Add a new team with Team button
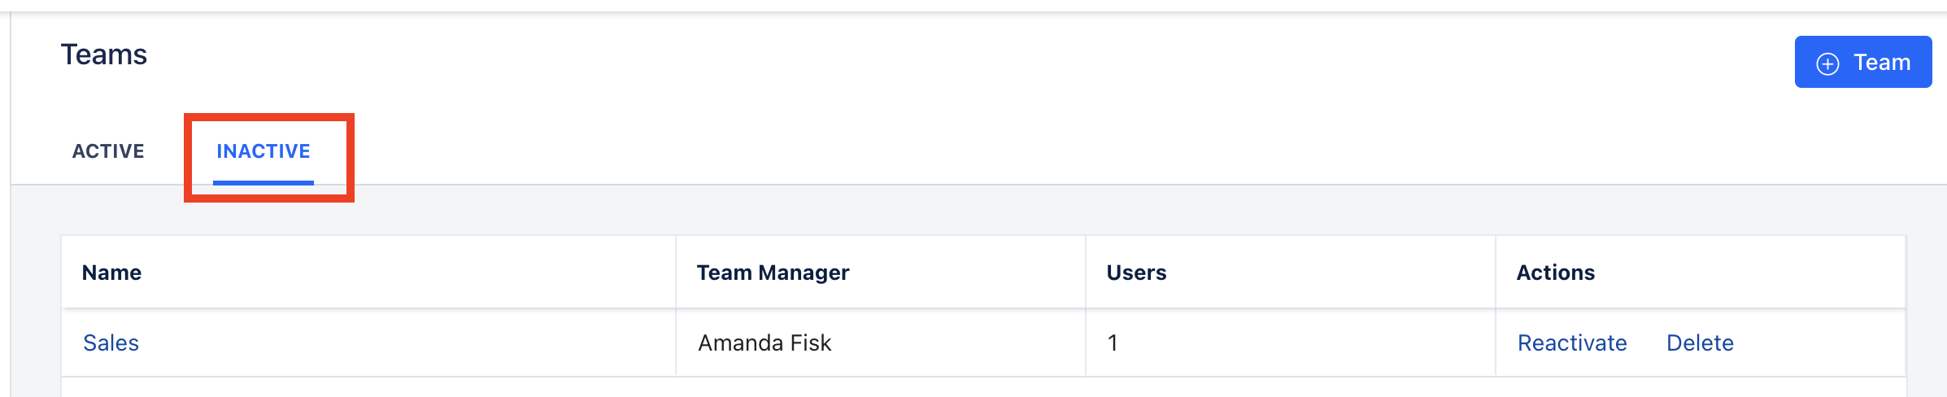Image resolution: width=1947 pixels, height=397 pixels. 1862,62
